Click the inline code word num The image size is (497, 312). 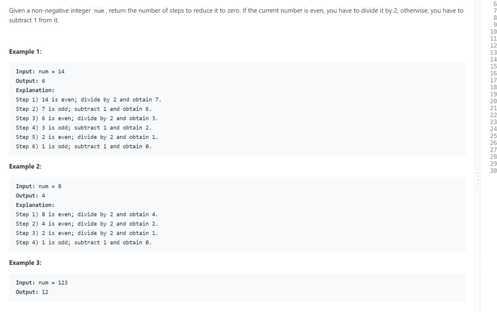pyautogui.click(x=99, y=11)
